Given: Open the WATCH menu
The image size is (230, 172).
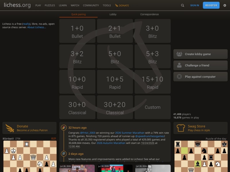Looking at the screenshot, I should (75, 5).
